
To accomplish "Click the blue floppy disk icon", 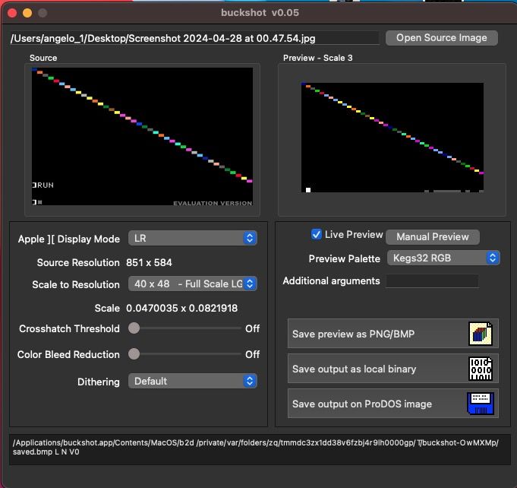I will 481,404.
